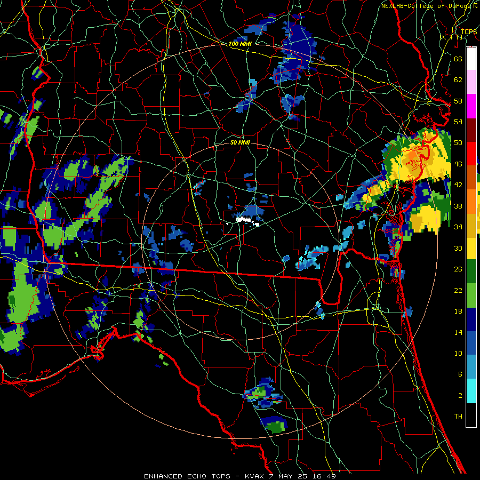The height and width of the screenshot is (480, 480).
Task: Select the dark green legend swatch near 26
Action: tap(471, 271)
